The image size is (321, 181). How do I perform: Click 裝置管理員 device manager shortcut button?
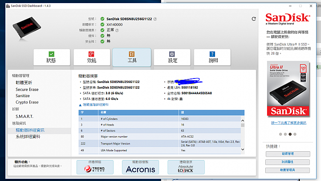coord(288,170)
